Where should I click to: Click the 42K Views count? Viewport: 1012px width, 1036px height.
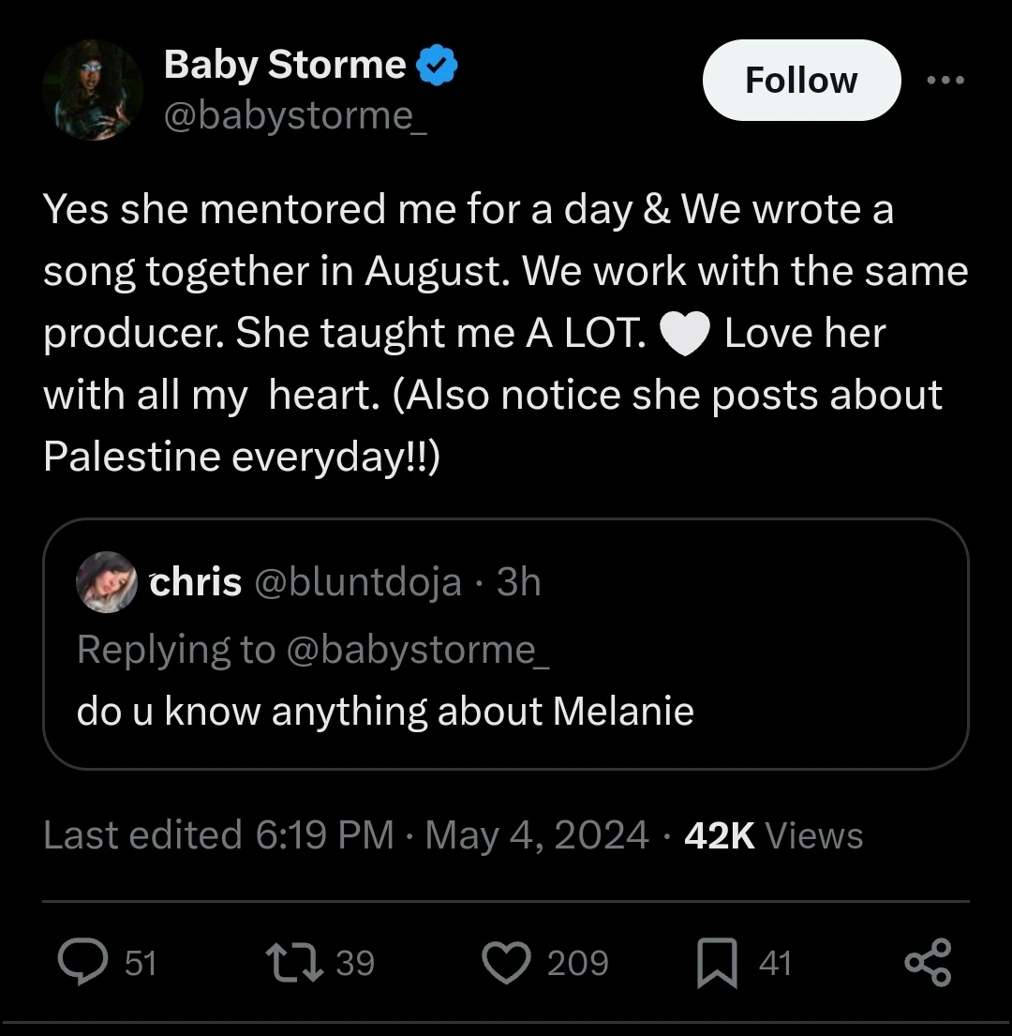[773, 834]
